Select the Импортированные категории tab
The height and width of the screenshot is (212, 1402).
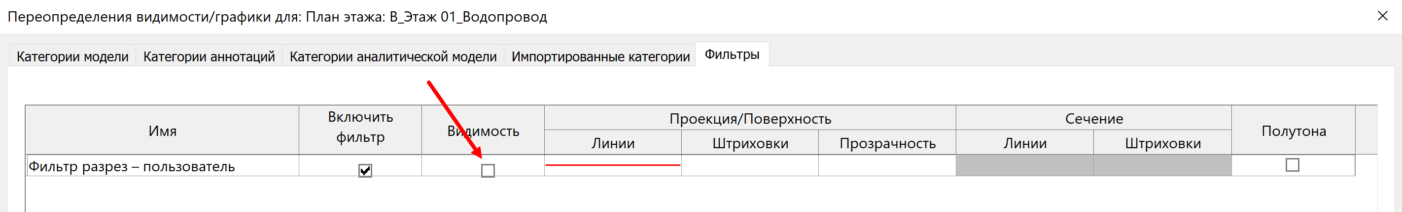(x=600, y=56)
